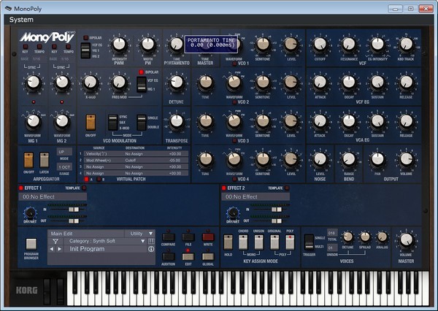
Task: Open Category Synth Soft dropdown
Action: coord(105,241)
